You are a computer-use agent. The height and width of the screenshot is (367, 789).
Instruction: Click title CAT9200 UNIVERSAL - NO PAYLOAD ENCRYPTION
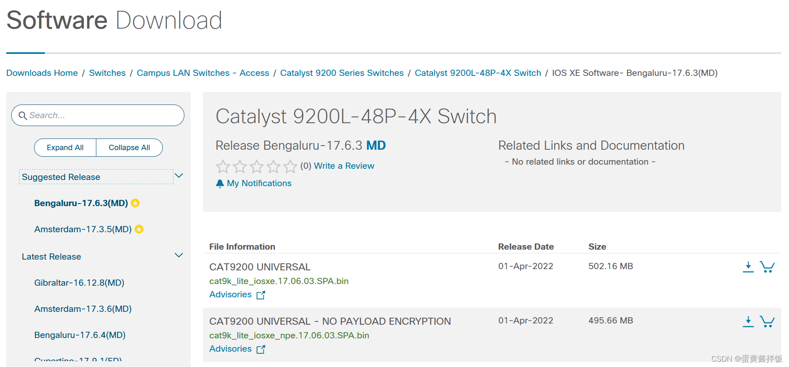click(330, 321)
